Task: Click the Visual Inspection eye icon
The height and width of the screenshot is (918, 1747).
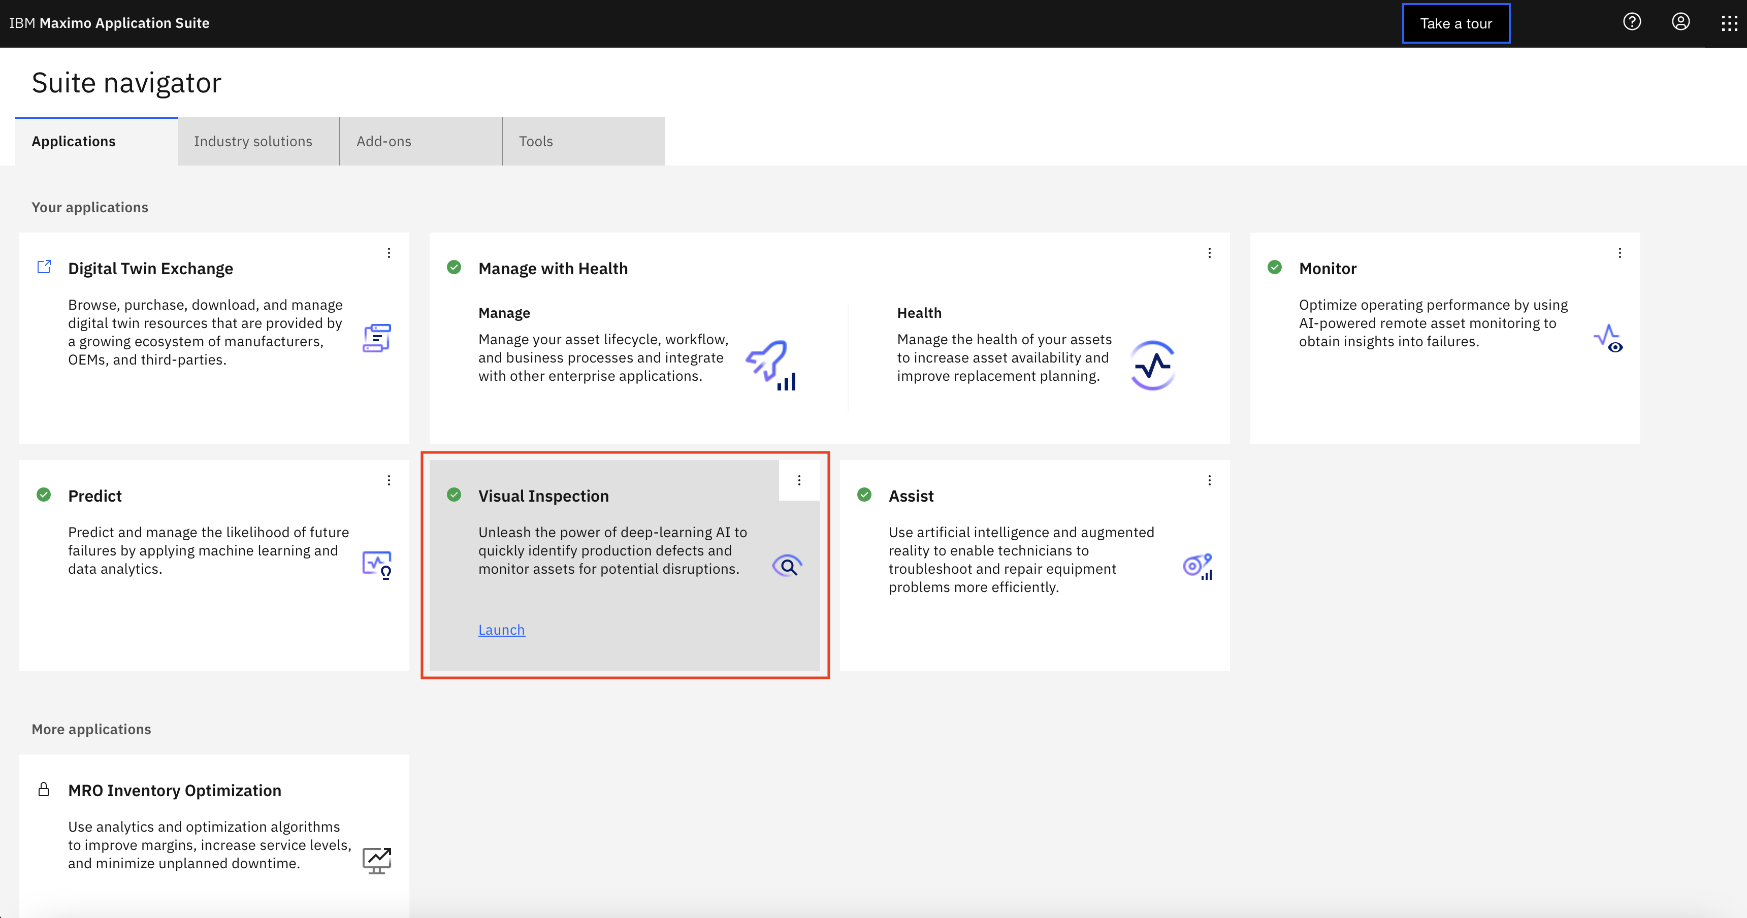Action: (x=787, y=566)
